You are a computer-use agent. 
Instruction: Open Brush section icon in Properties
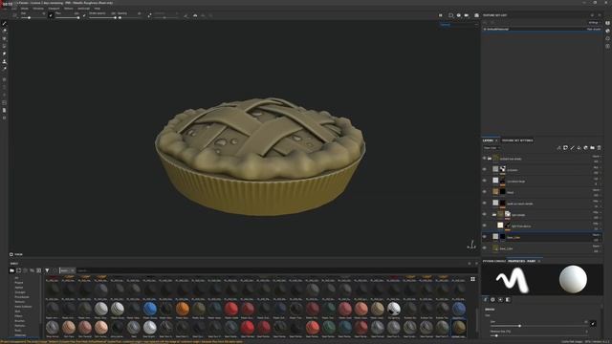pos(486,299)
